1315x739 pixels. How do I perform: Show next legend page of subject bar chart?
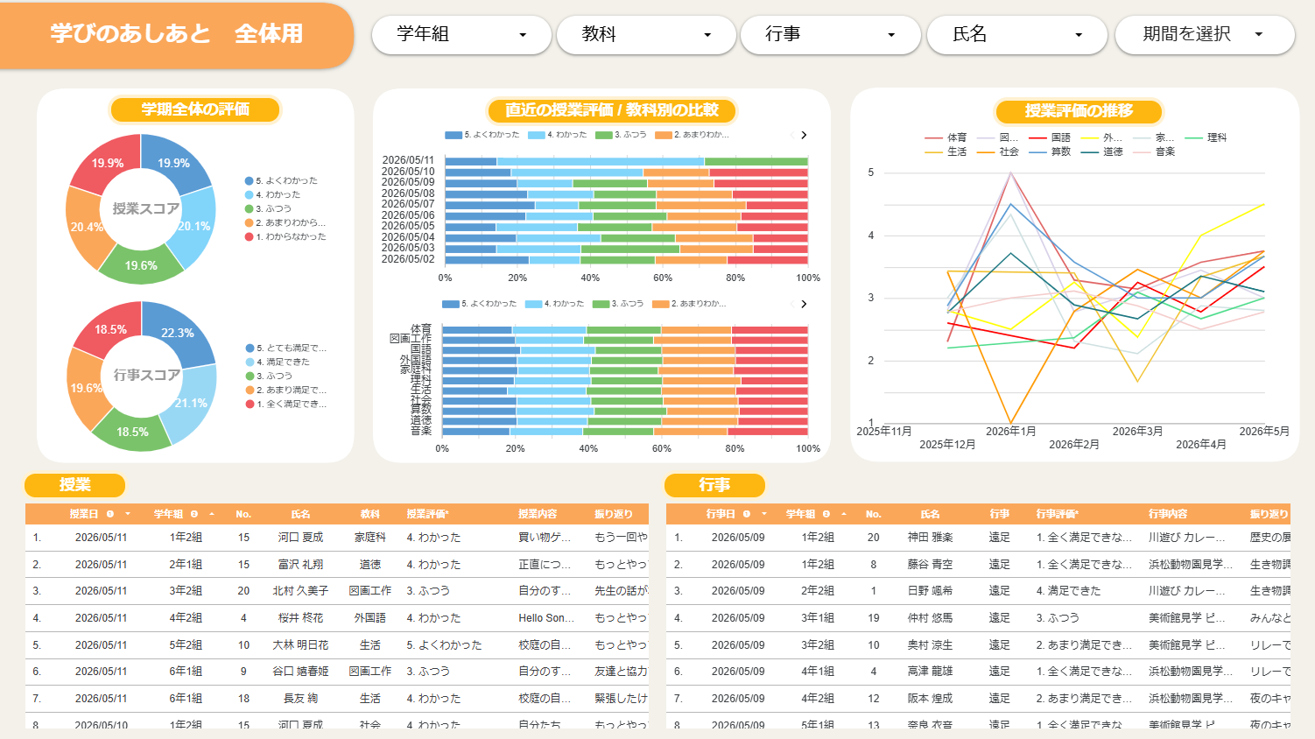pyautogui.click(x=804, y=304)
